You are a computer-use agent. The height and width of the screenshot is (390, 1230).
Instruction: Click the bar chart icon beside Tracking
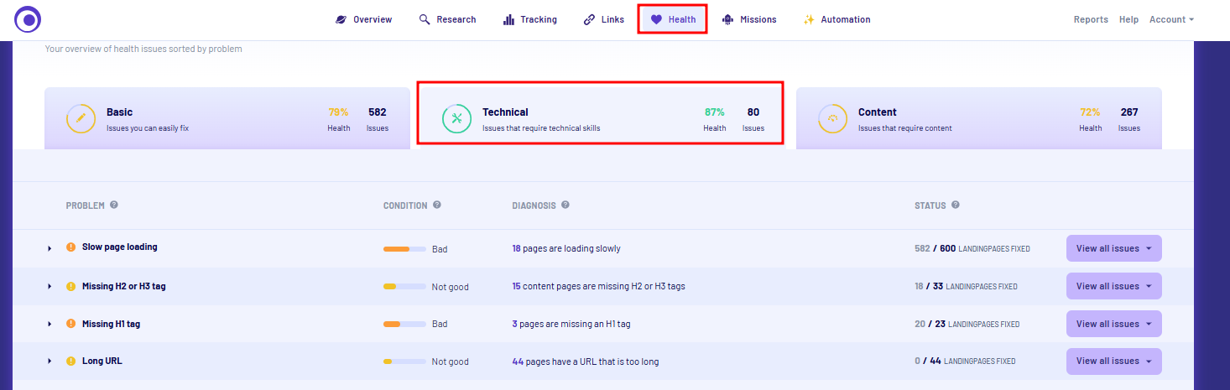(508, 19)
